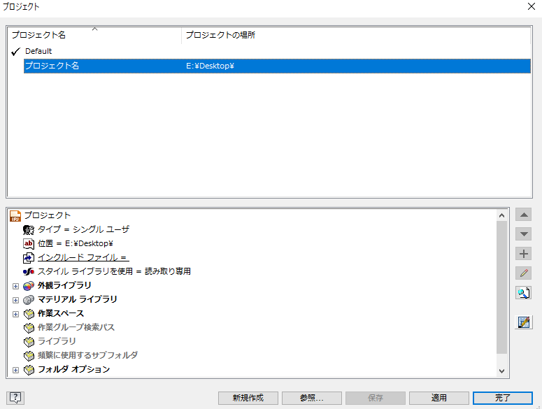Click the 適用 button
Screen dimensions: 542x409
tap(439, 398)
